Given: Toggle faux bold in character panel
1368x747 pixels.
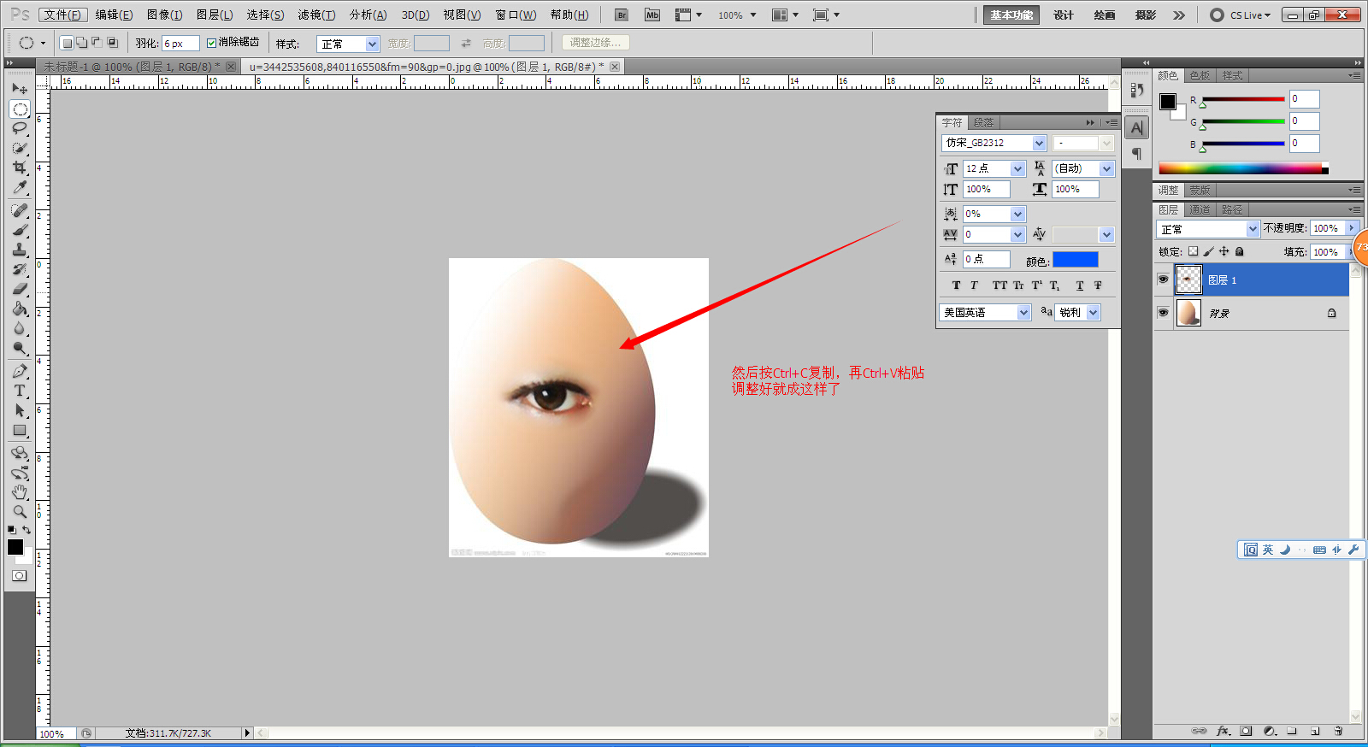Looking at the screenshot, I should [x=956, y=285].
